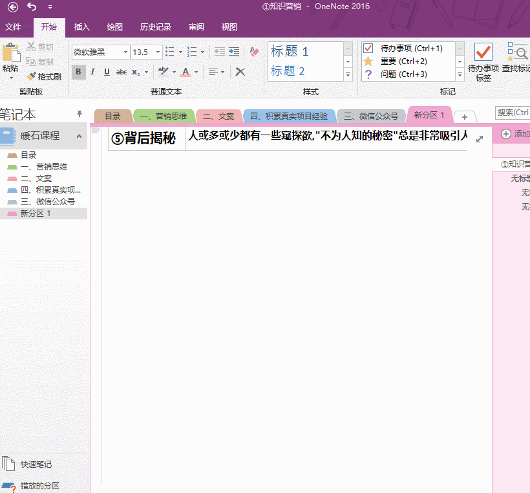The height and width of the screenshot is (493, 530).
Task: Toggle subscript x₂ formatting
Action: 136,72
